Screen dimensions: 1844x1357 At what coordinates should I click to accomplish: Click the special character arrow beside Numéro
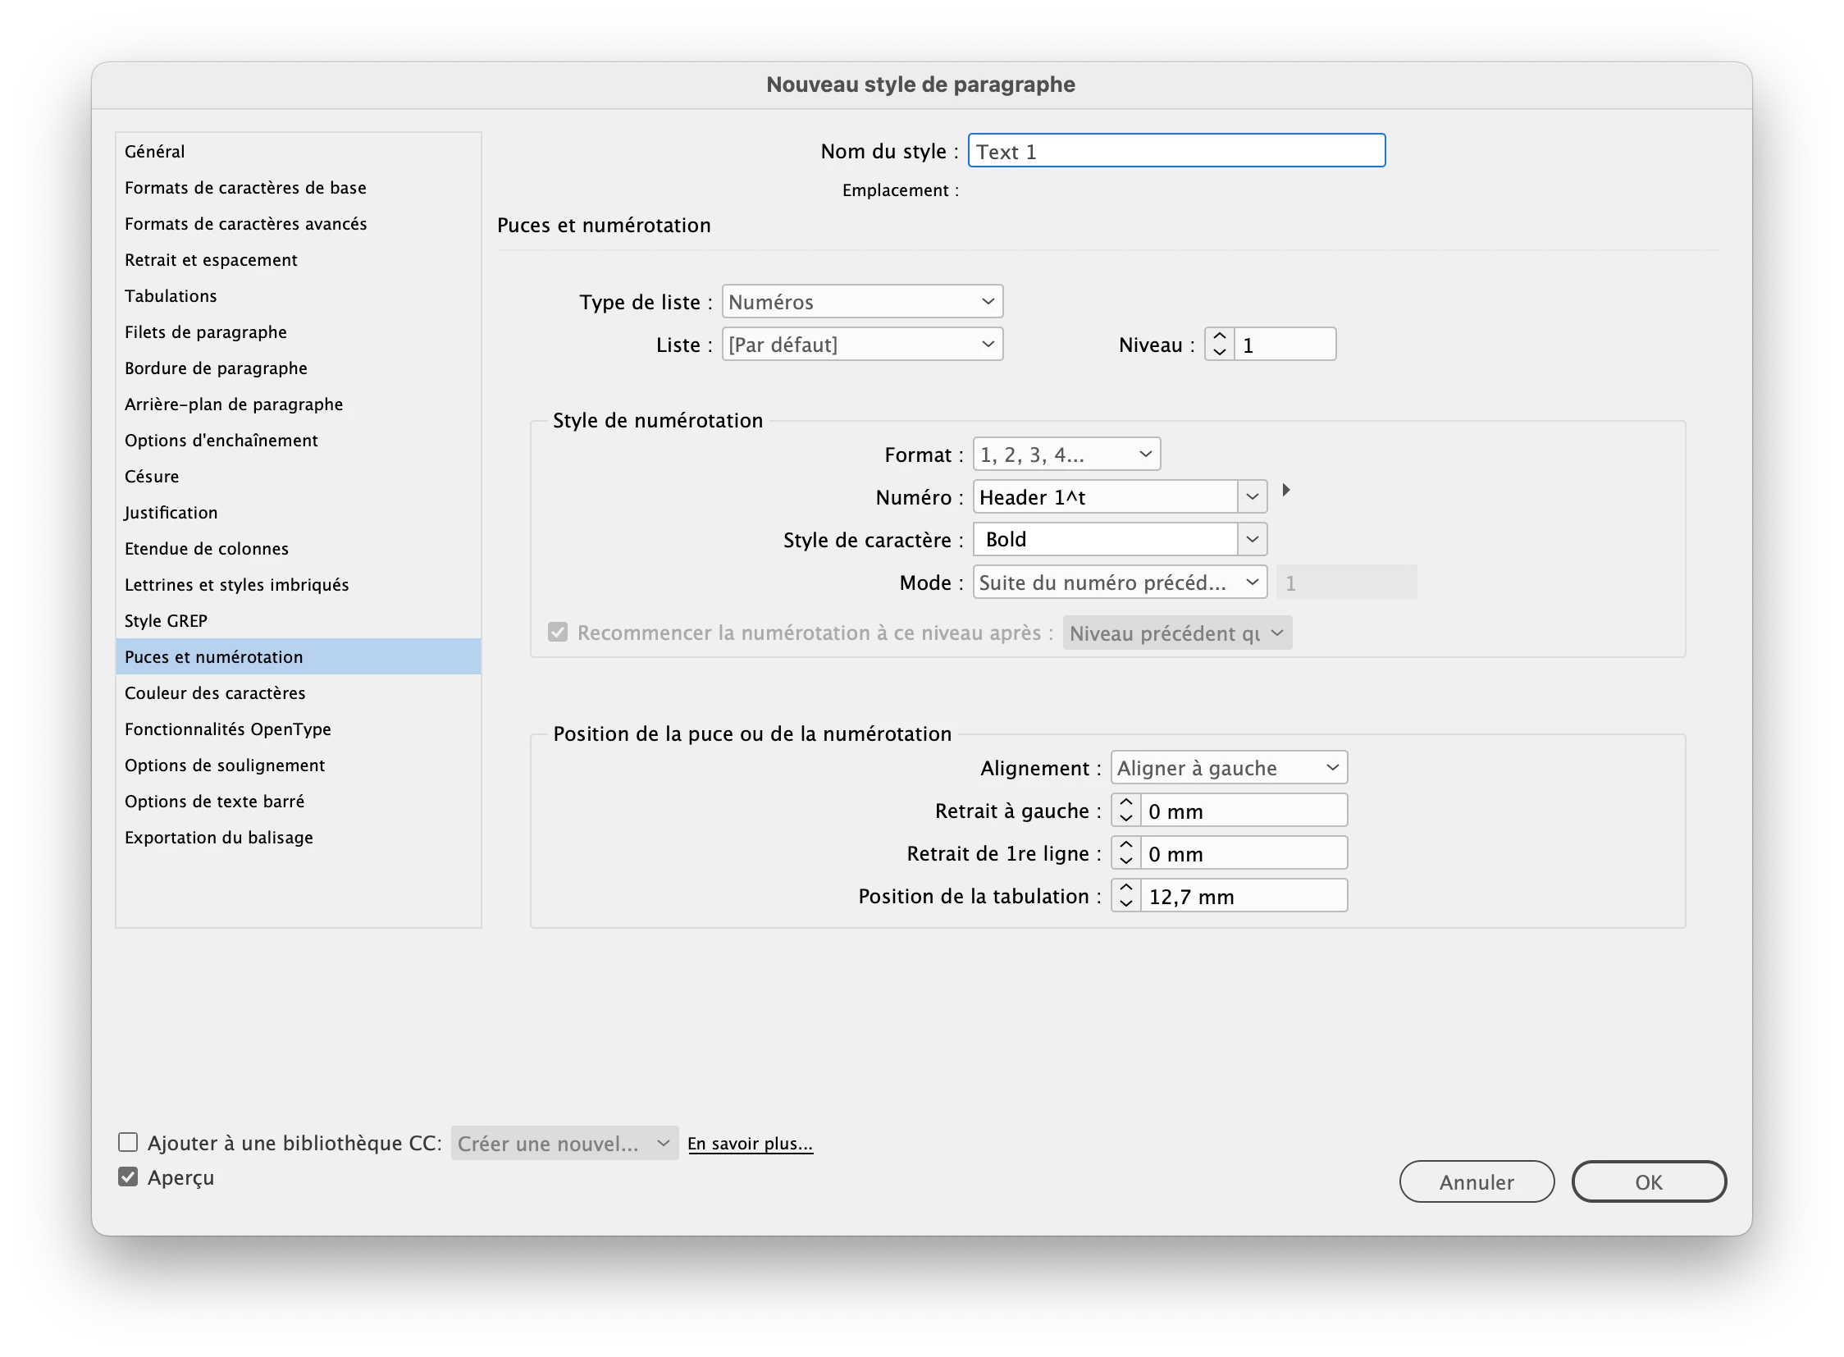tap(1286, 491)
